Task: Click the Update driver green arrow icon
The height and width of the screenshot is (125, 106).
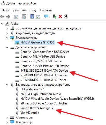Action: [x=55, y=16]
